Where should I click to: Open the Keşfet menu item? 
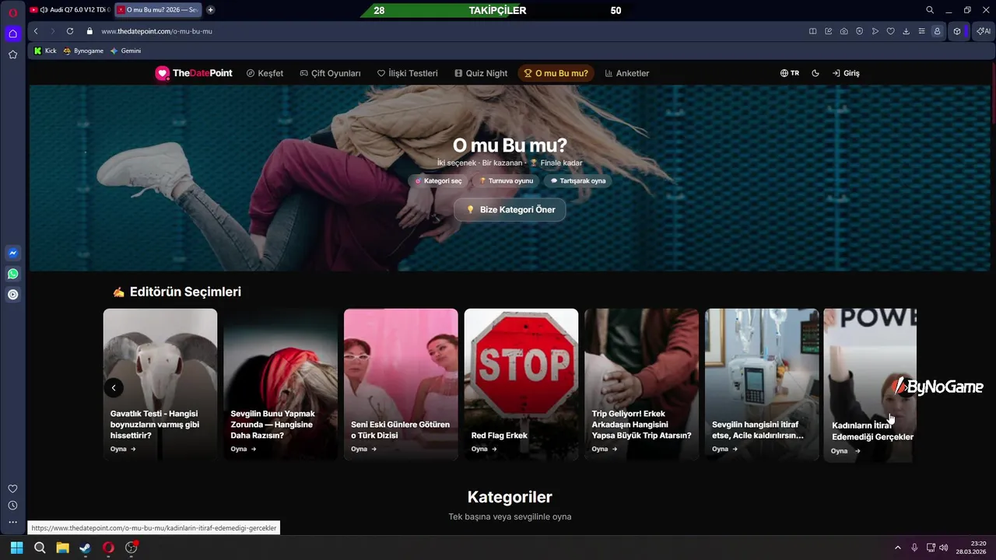coord(265,73)
